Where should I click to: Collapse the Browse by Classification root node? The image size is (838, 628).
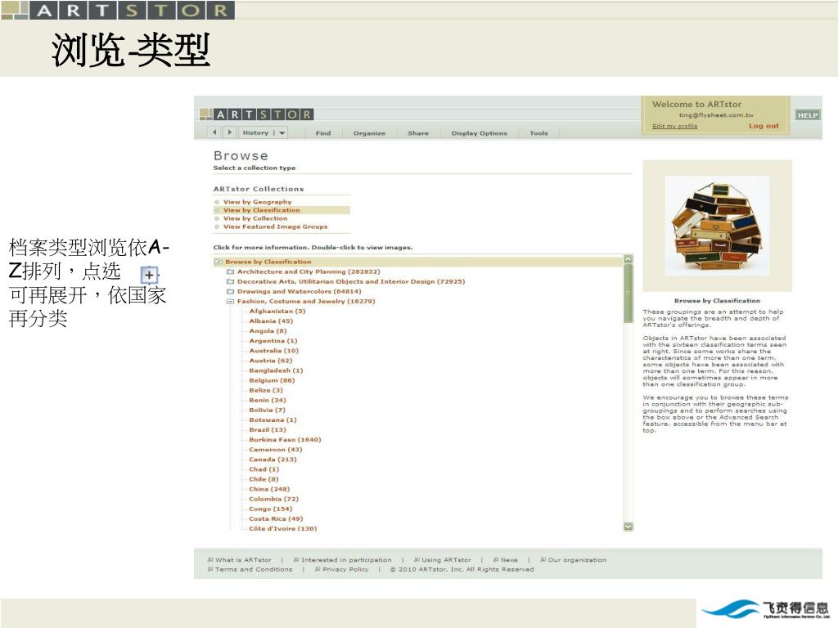[218, 262]
